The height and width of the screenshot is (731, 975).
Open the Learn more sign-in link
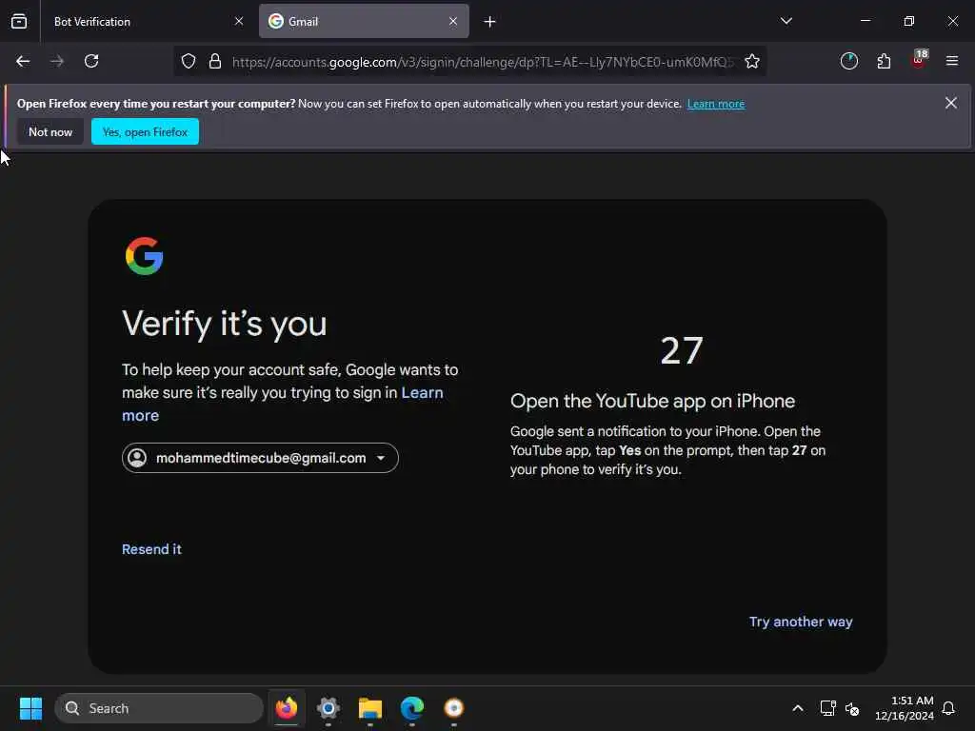click(282, 404)
